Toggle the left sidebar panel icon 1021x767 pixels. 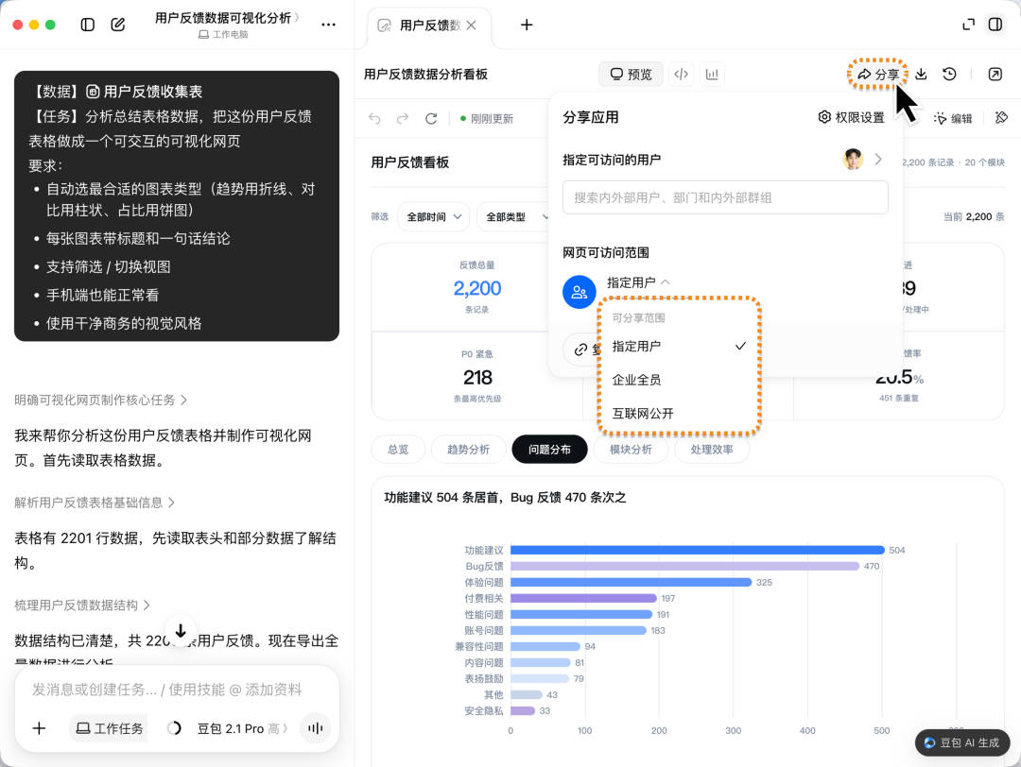point(87,25)
